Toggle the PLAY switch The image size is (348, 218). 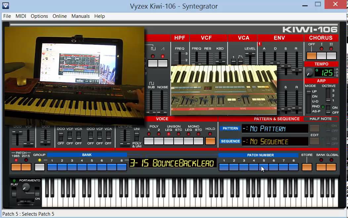point(14,192)
